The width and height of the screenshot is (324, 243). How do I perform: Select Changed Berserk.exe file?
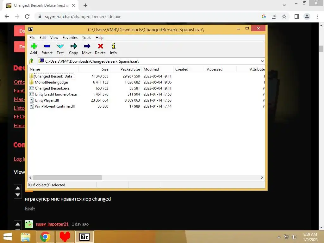click(52, 88)
